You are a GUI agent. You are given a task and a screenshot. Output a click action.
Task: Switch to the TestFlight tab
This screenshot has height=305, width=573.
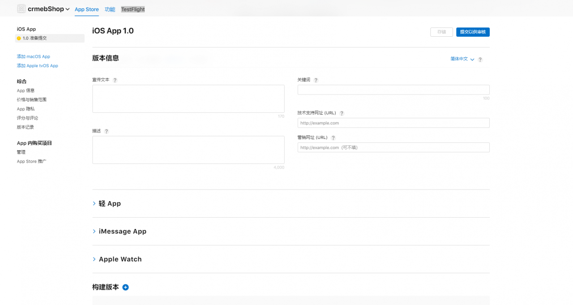[x=133, y=9]
